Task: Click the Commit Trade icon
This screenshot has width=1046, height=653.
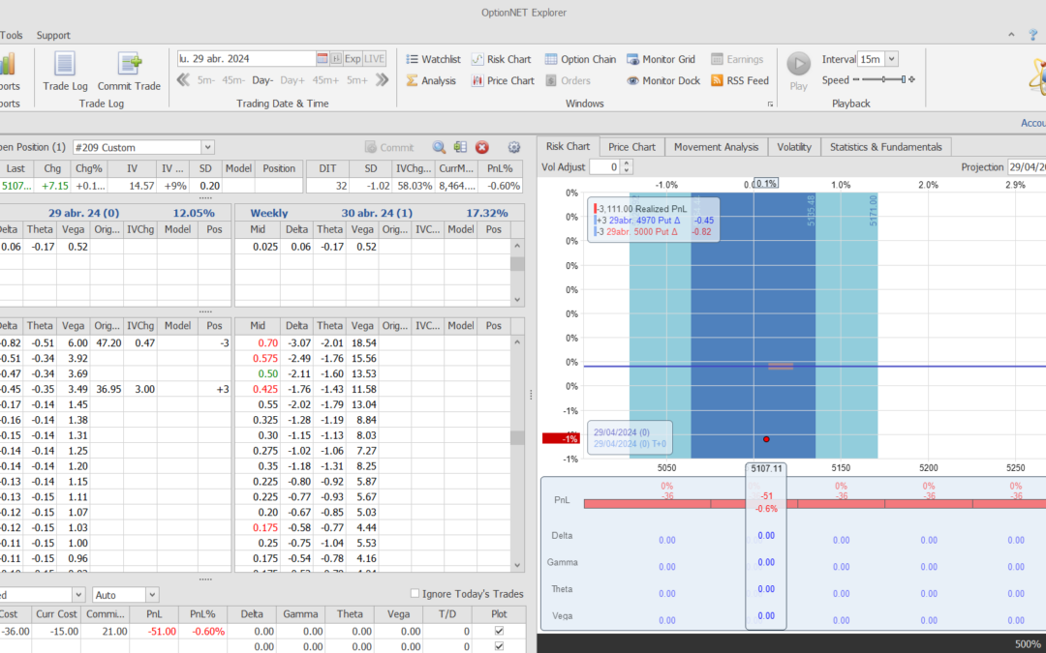Action: tap(129, 66)
